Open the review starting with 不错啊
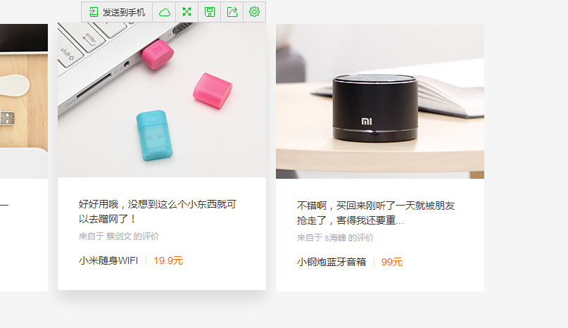568x328 pixels. tap(376, 213)
